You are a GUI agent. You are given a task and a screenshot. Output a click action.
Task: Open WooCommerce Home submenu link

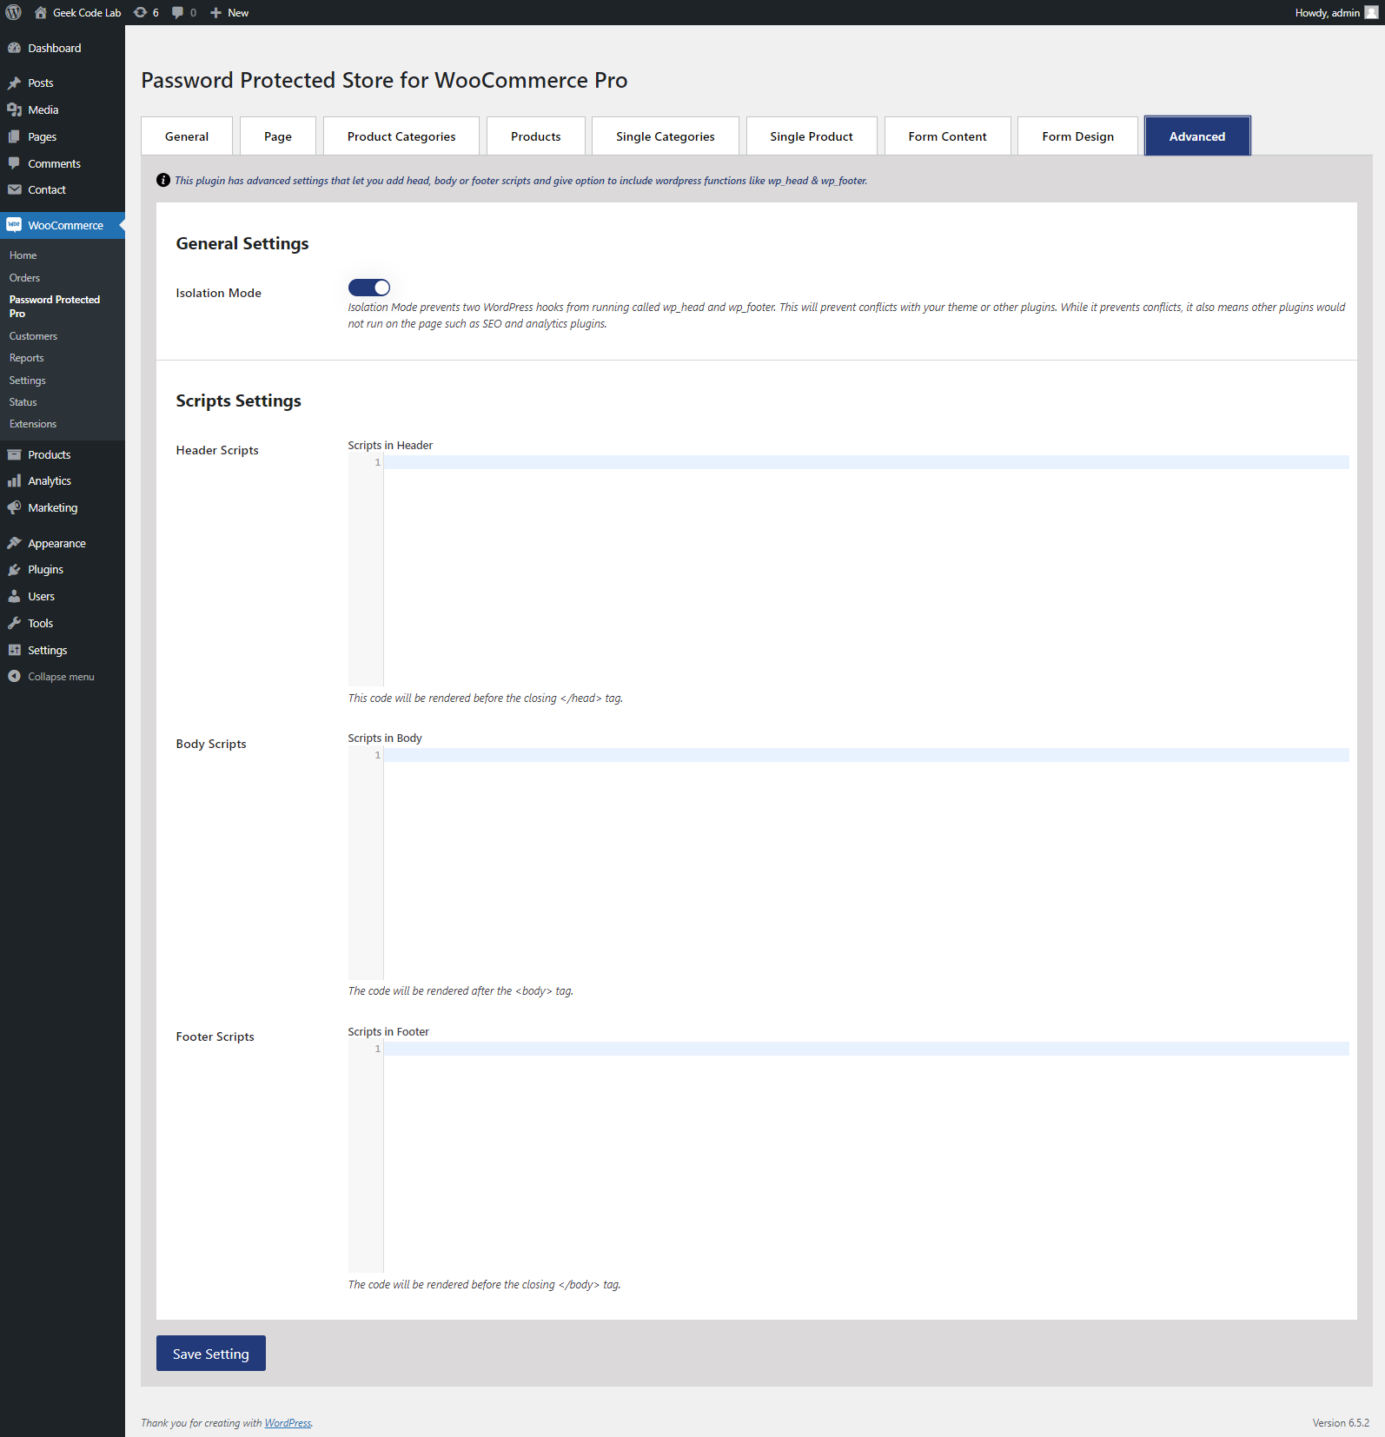coord(23,255)
